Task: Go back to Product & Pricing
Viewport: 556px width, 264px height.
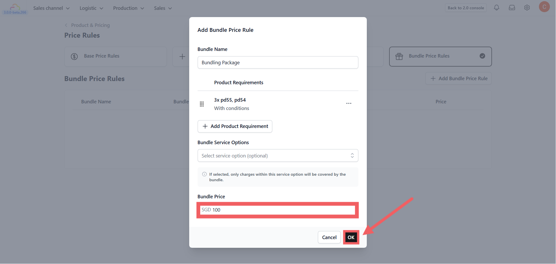Action: 87,25
